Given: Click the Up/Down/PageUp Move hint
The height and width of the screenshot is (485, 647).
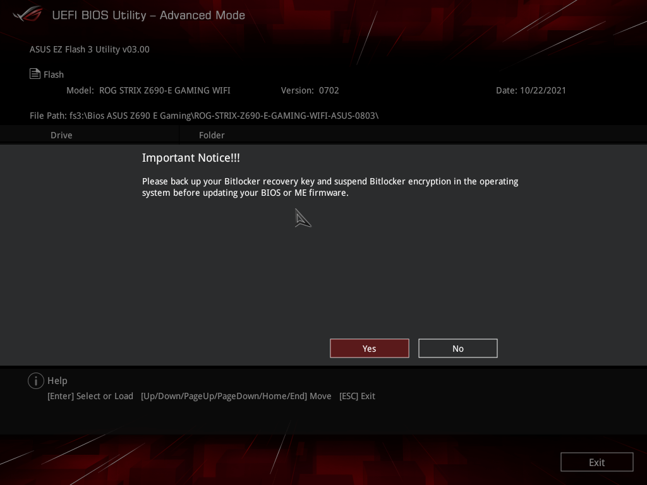Looking at the screenshot, I should (x=236, y=397).
